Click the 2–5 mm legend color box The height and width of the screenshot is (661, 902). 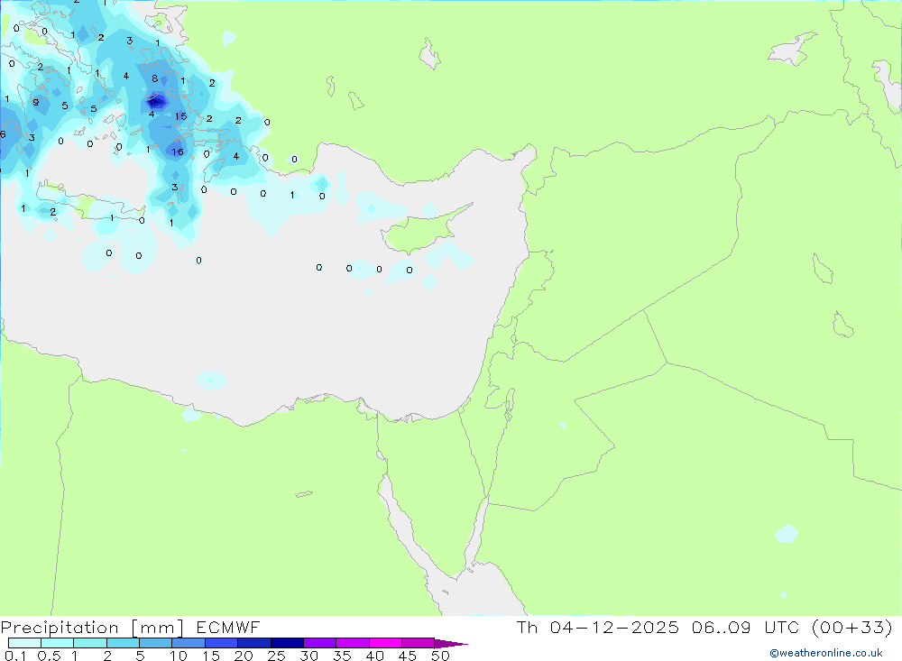(123, 643)
